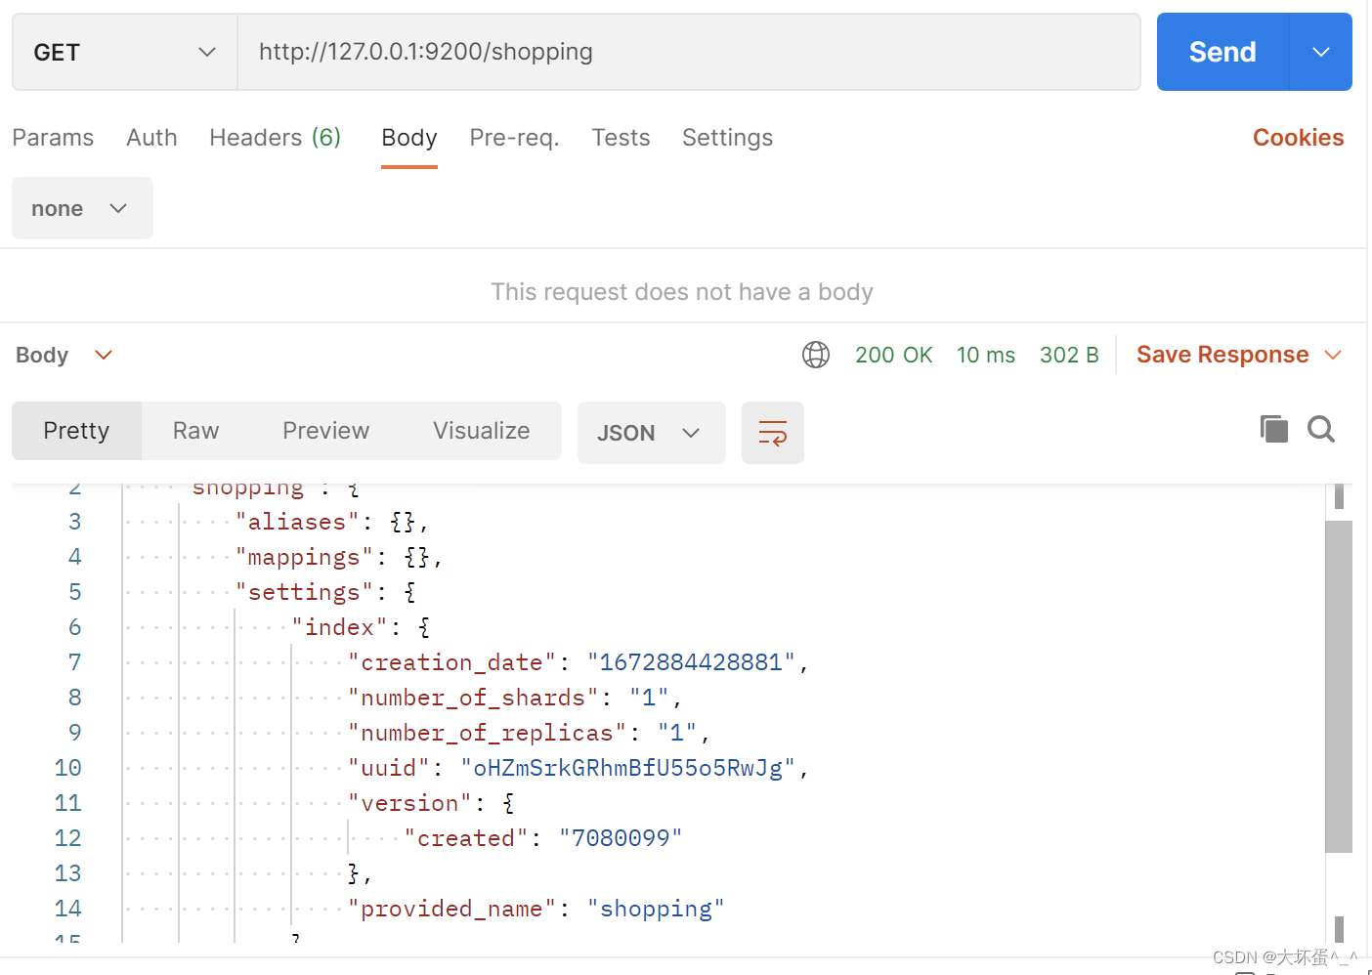Image resolution: width=1372 pixels, height=975 pixels.
Task: Click the "aliases" key on line 3
Action: [x=297, y=522]
